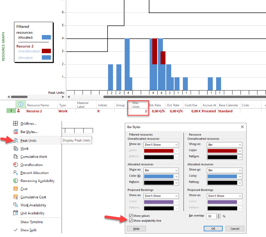Viewport: 266px width, 237px height.
Task: Click the Percent Allocation icon
Action: [x=16, y=173]
